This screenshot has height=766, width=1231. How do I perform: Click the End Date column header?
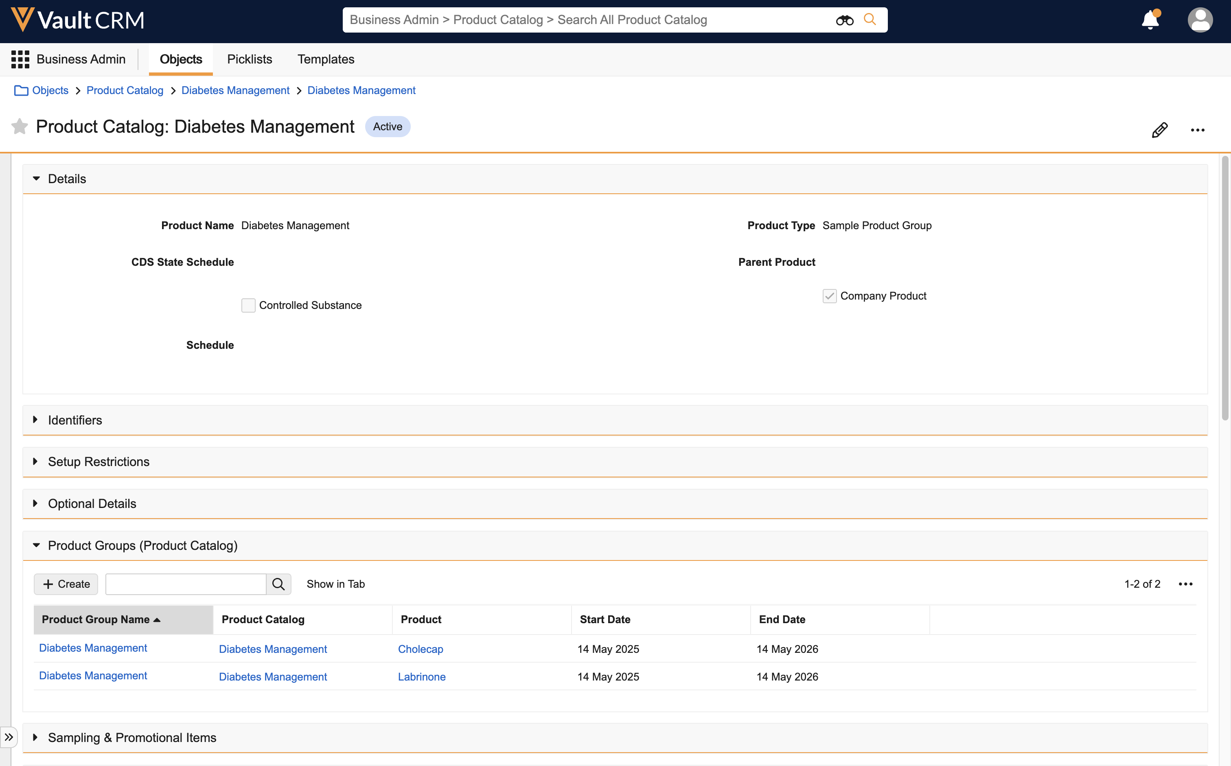(840, 619)
